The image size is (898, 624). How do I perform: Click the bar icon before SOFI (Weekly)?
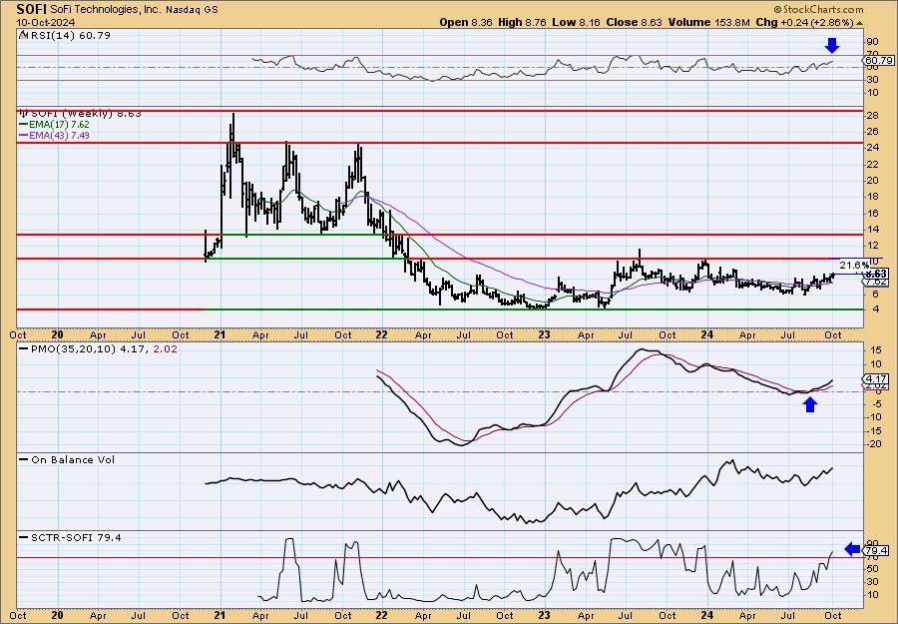[24, 114]
